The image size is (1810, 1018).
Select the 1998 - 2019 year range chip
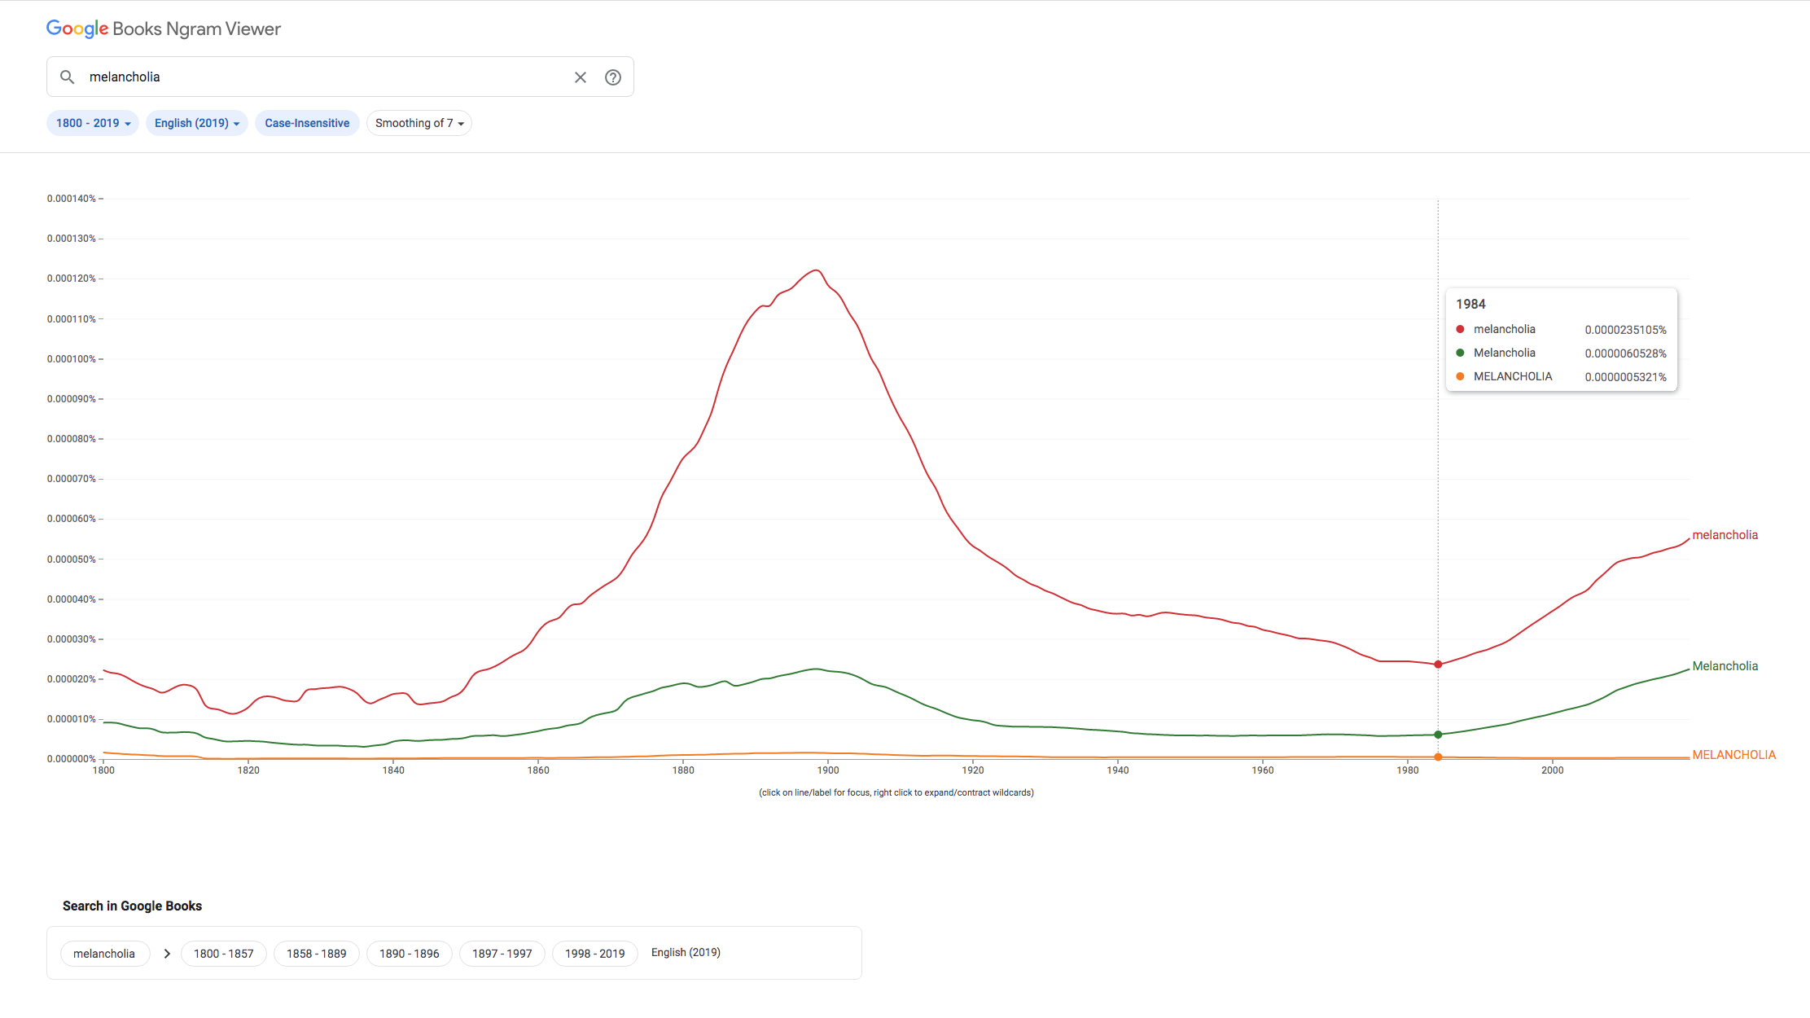tap(595, 954)
